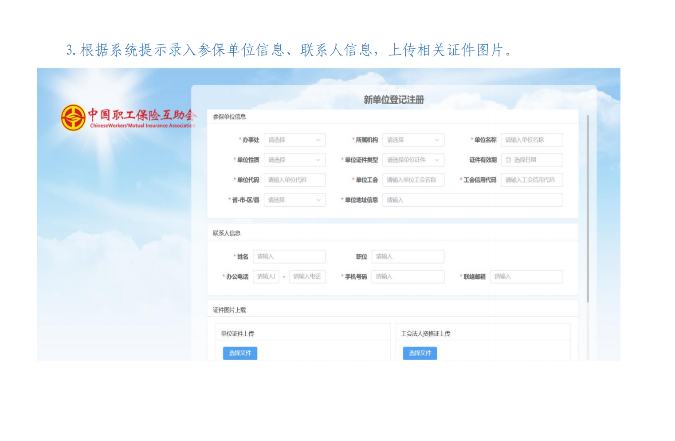Focus the 职位 input field
Image resolution: width=675 pixels, height=441 pixels.
coord(408,256)
